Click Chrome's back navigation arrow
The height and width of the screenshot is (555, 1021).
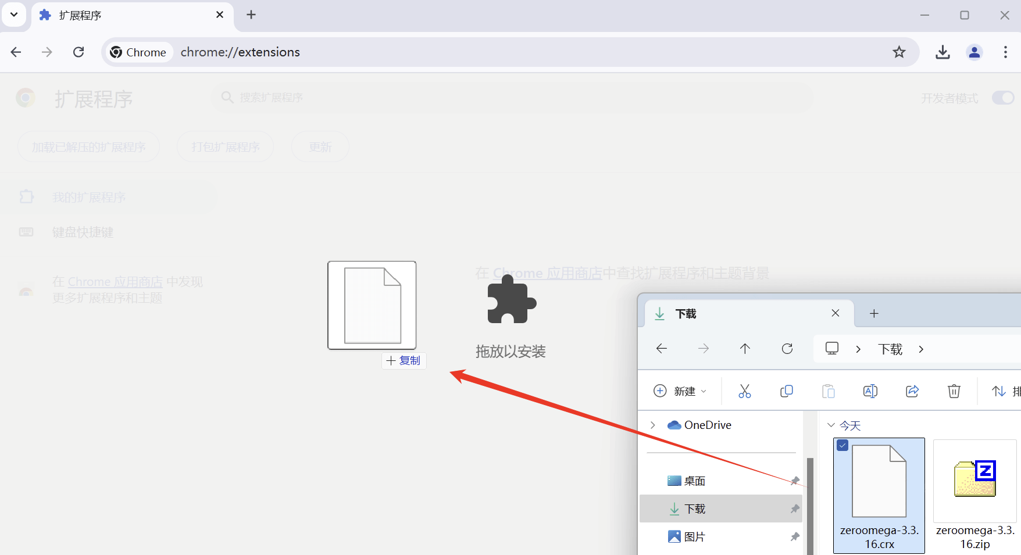point(16,52)
